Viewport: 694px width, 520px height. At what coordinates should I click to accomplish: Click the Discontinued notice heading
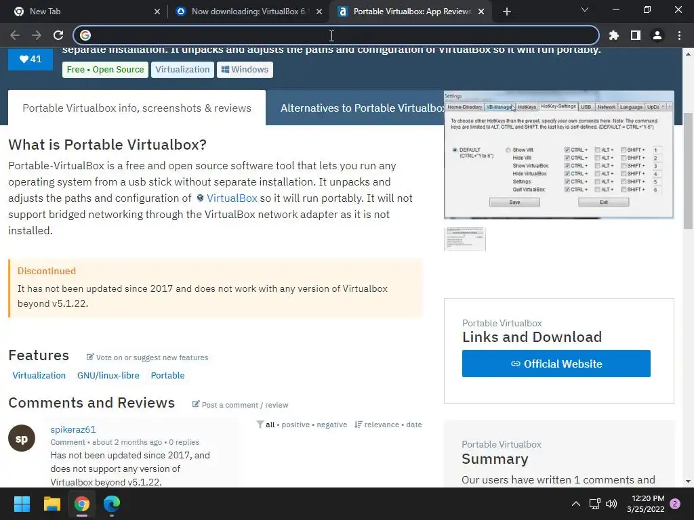pyautogui.click(x=47, y=271)
